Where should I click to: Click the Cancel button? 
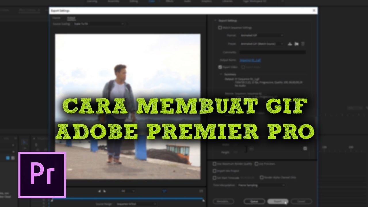coord(301,202)
